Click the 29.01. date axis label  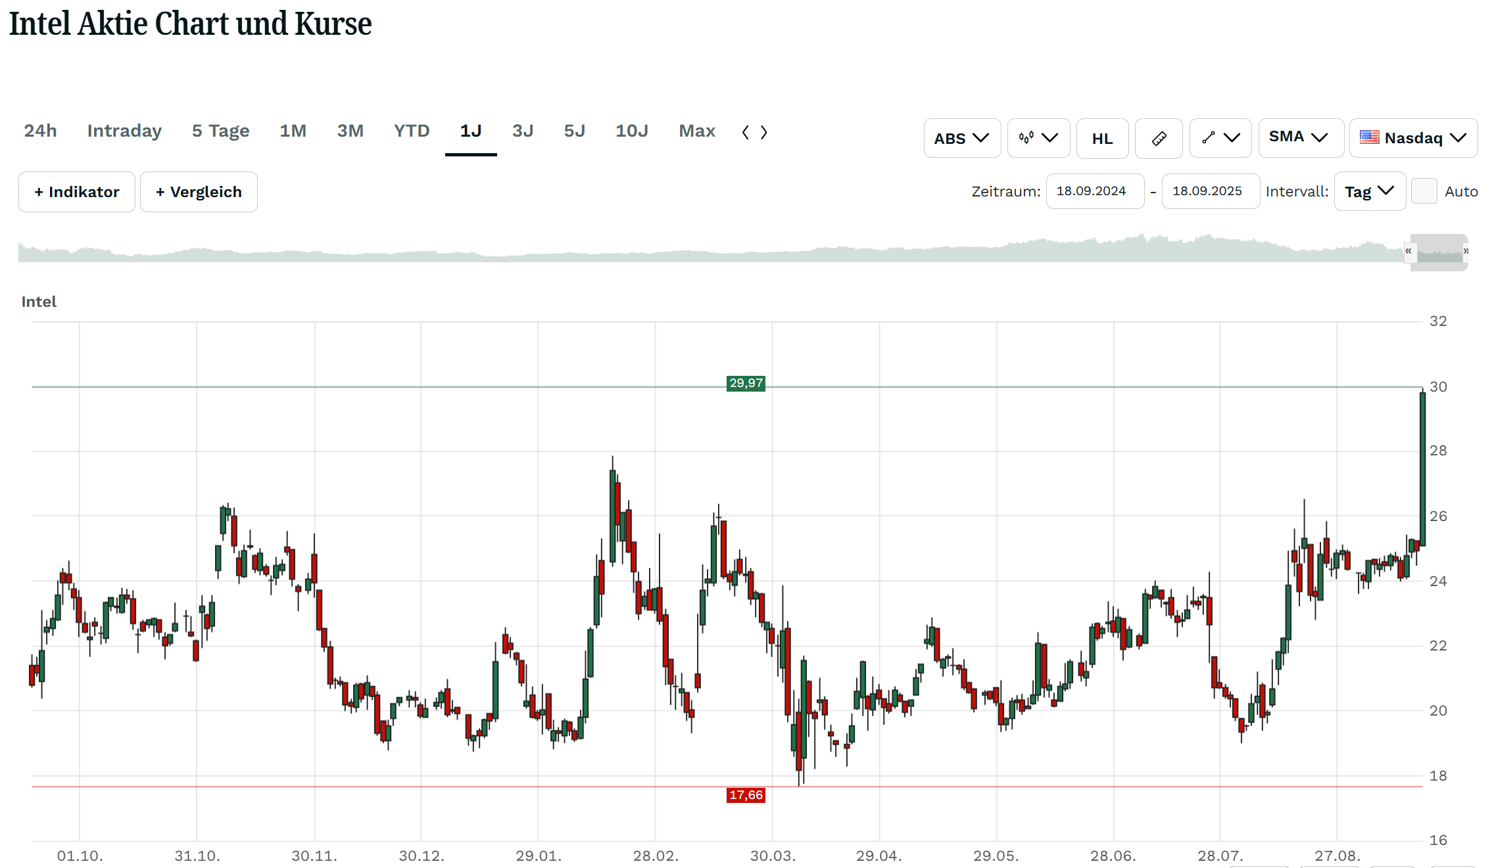click(x=539, y=856)
